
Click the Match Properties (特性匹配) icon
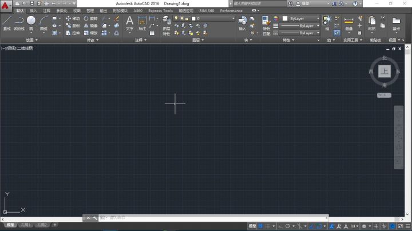tap(266, 23)
